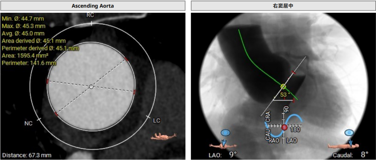
Task: Select the NC cusp marker on outer ring
Action: 39,119
